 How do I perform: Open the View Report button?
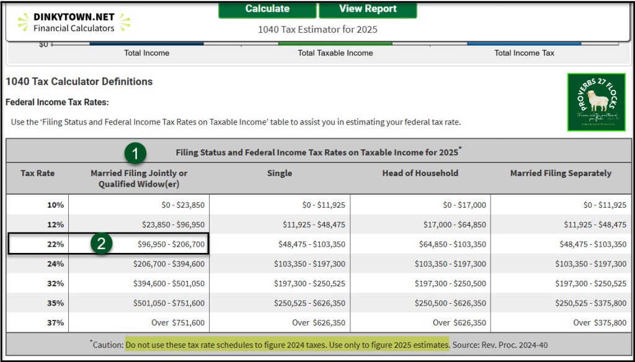pyautogui.click(x=368, y=9)
